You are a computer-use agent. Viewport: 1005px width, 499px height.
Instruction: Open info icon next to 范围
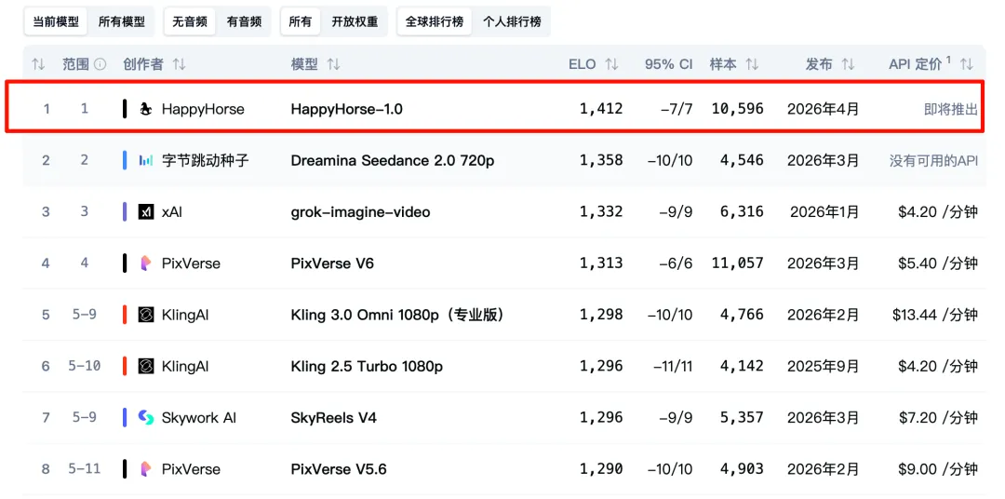[100, 64]
